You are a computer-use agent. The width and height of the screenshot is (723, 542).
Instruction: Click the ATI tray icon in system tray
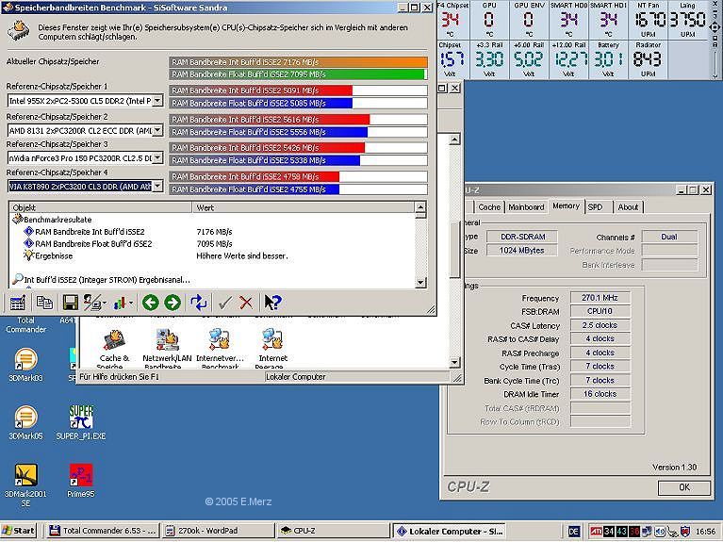[596, 532]
